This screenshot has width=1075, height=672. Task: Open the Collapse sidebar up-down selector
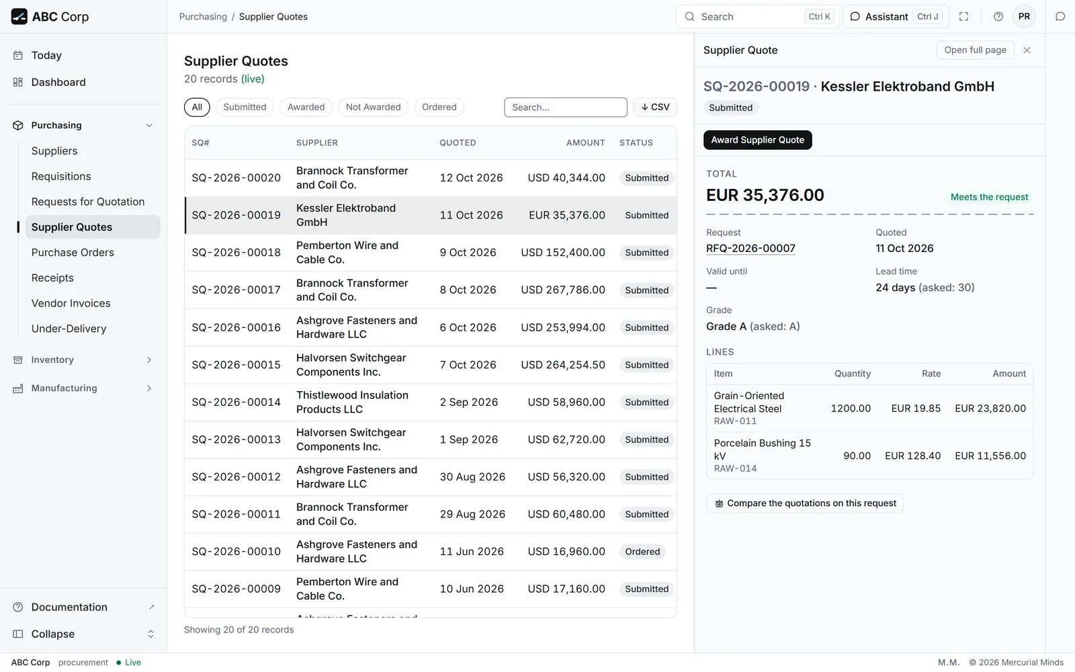click(x=150, y=634)
